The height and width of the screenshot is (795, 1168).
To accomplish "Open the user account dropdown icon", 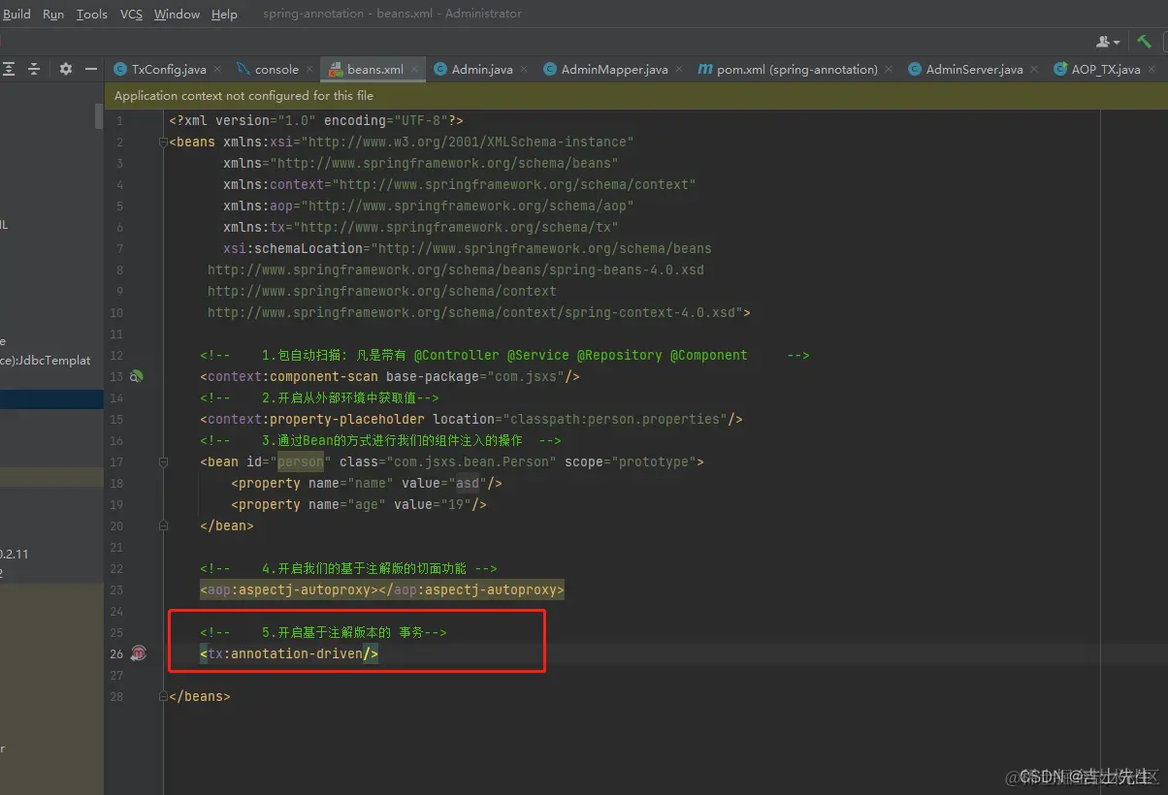I will click(1108, 42).
